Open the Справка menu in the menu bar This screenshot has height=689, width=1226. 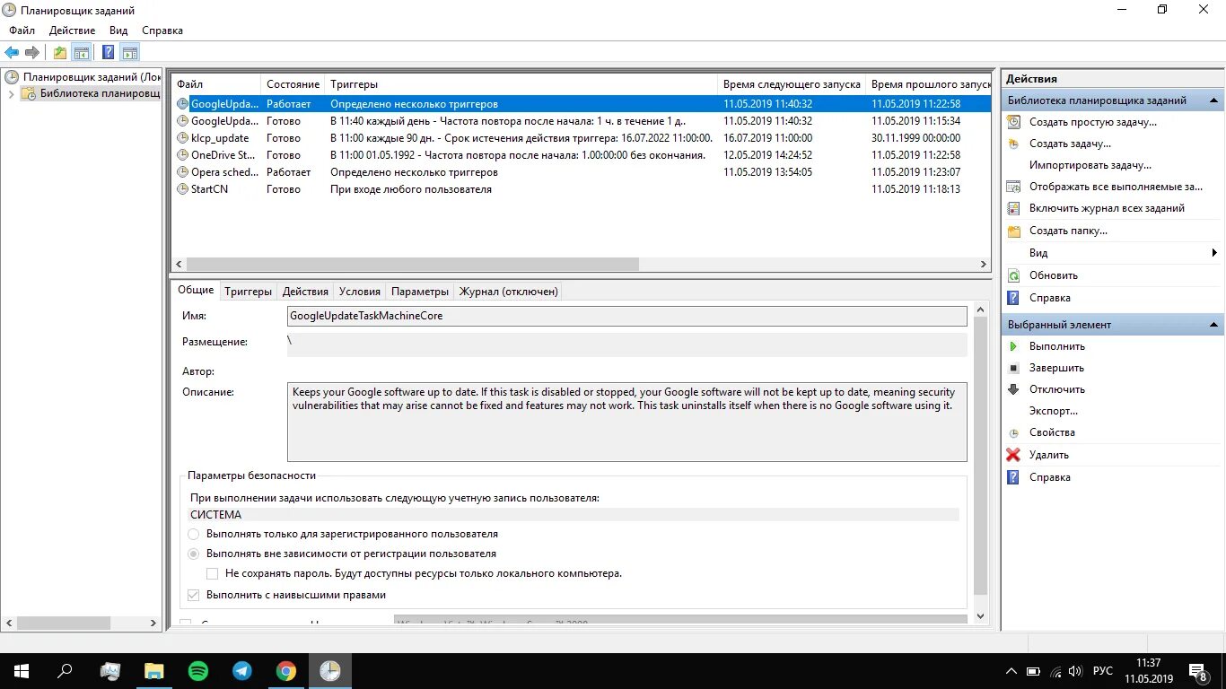click(x=162, y=31)
